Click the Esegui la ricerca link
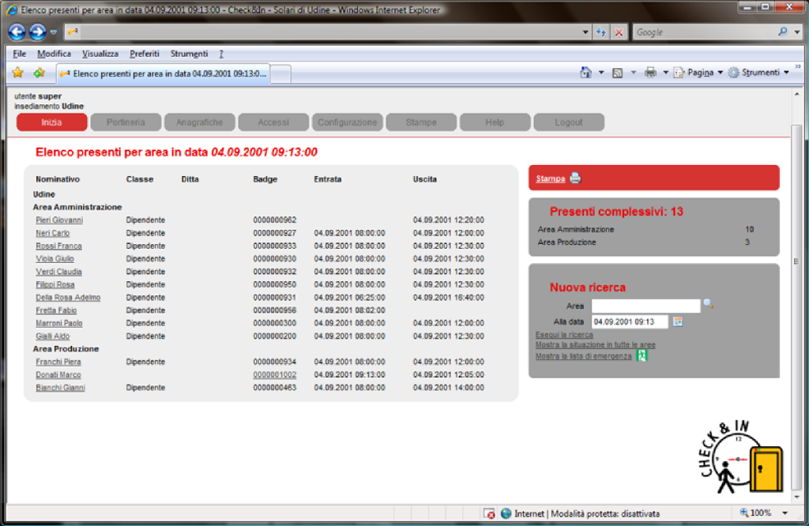Image resolution: width=809 pixels, height=526 pixels. (564, 335)
